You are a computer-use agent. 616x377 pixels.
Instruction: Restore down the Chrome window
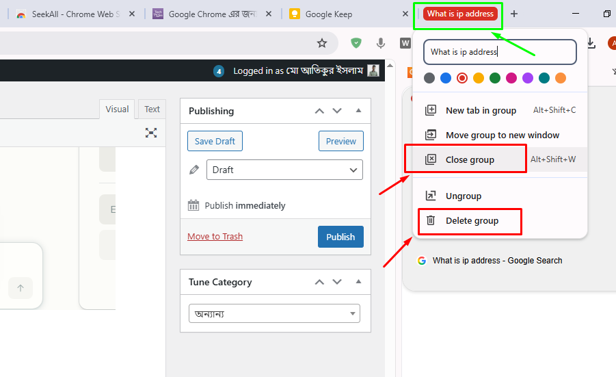tap(606, 14)
